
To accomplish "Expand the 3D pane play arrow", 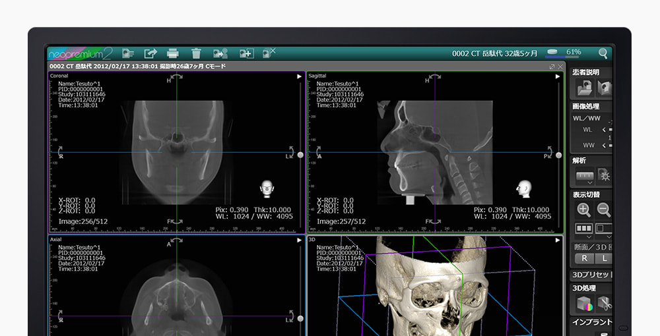I will tap(558, 240).
